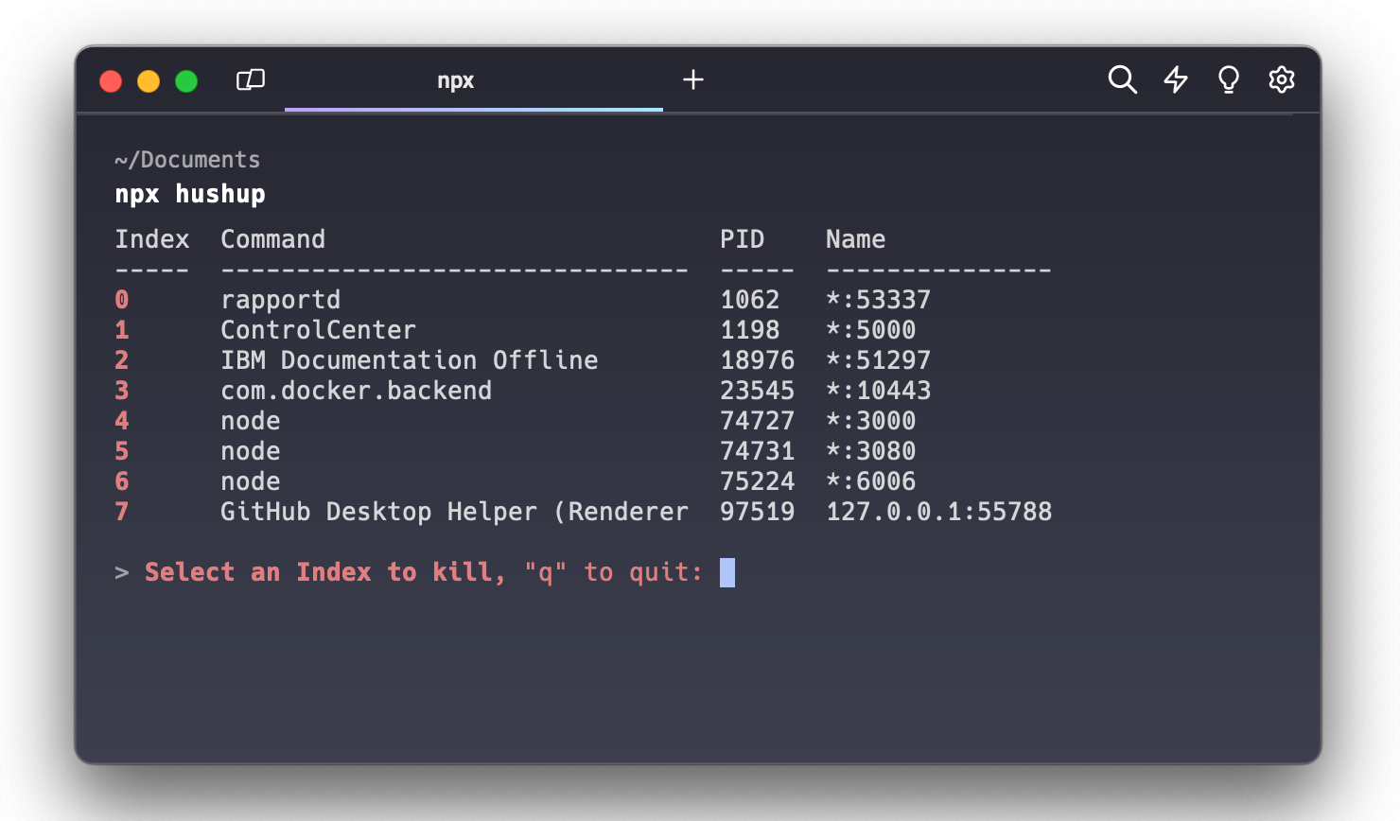The image size is (1400, 821).
Task: Click index 7 in red
Action: [122, 512]
